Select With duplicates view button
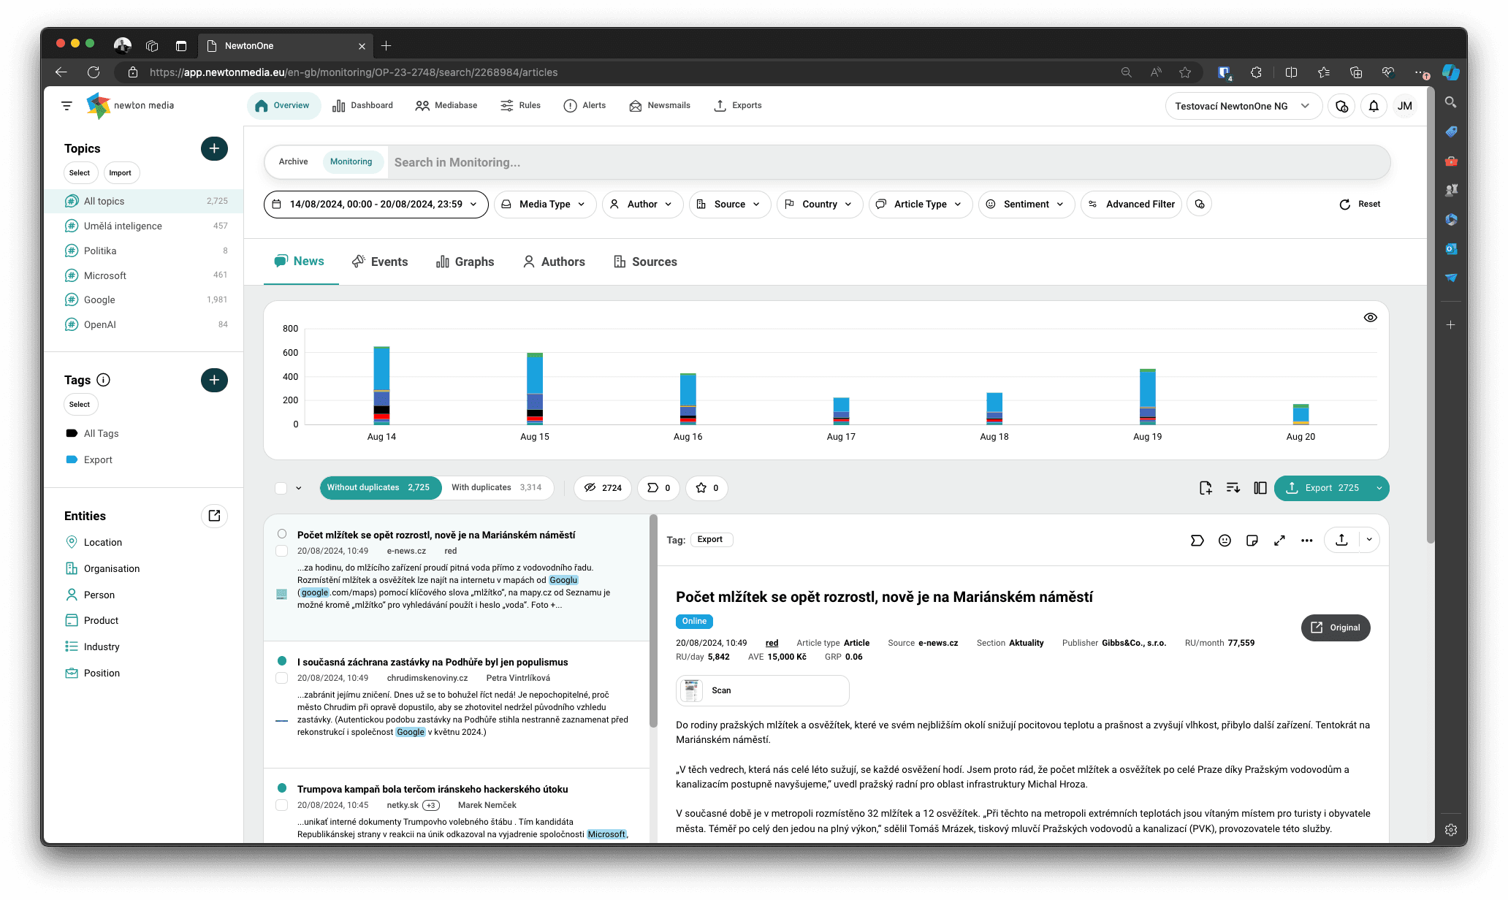The height and width of the screenshot is (900, 1508). point(496,488)
